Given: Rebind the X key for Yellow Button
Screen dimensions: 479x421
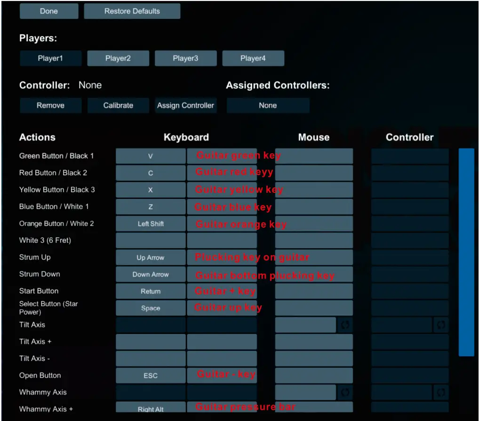Looking at the screenshot, I should 151,190.
